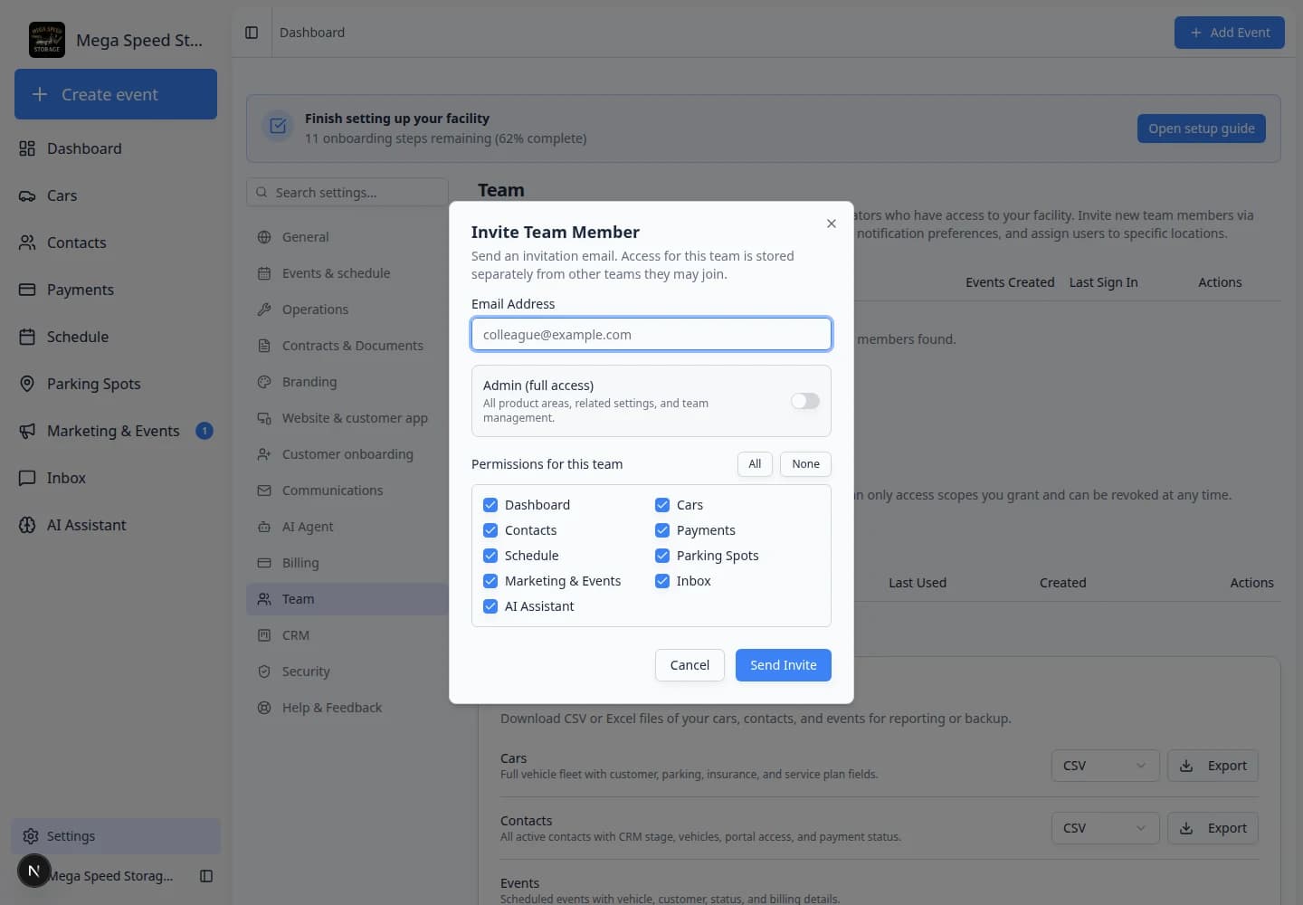1303x905 pixels.
Task: Click the Add Event button
Action: (x=1229, y=33)
